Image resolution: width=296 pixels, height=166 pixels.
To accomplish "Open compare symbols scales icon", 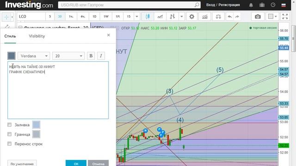I will 218,17.
